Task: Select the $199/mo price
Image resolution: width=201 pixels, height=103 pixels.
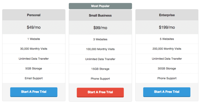Action: coord(167,27)
